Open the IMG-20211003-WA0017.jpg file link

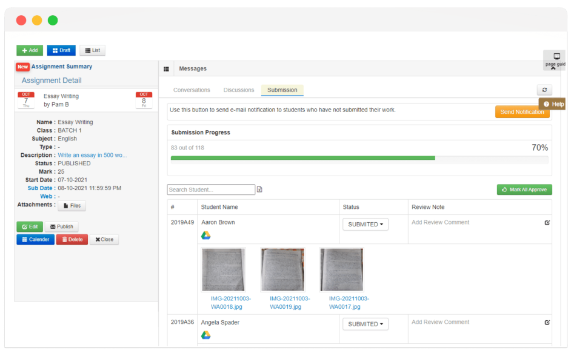click(349, 303)
